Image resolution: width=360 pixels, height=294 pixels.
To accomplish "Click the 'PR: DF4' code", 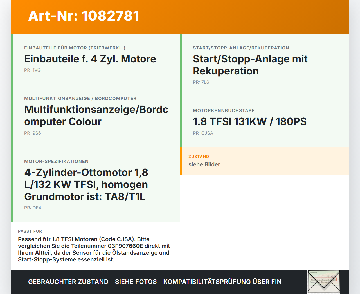I will click(33, 208).
